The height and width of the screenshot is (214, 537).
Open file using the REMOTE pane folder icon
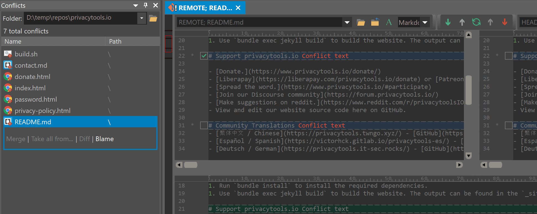(361, 22)
